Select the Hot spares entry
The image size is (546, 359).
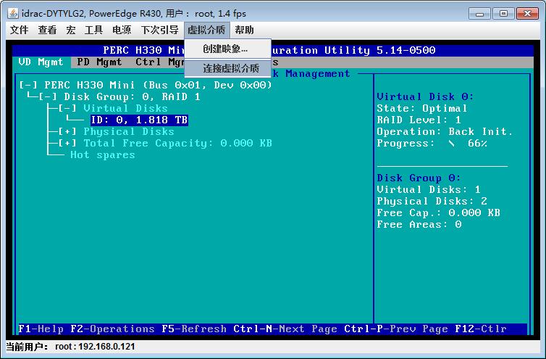pos(102,155)
